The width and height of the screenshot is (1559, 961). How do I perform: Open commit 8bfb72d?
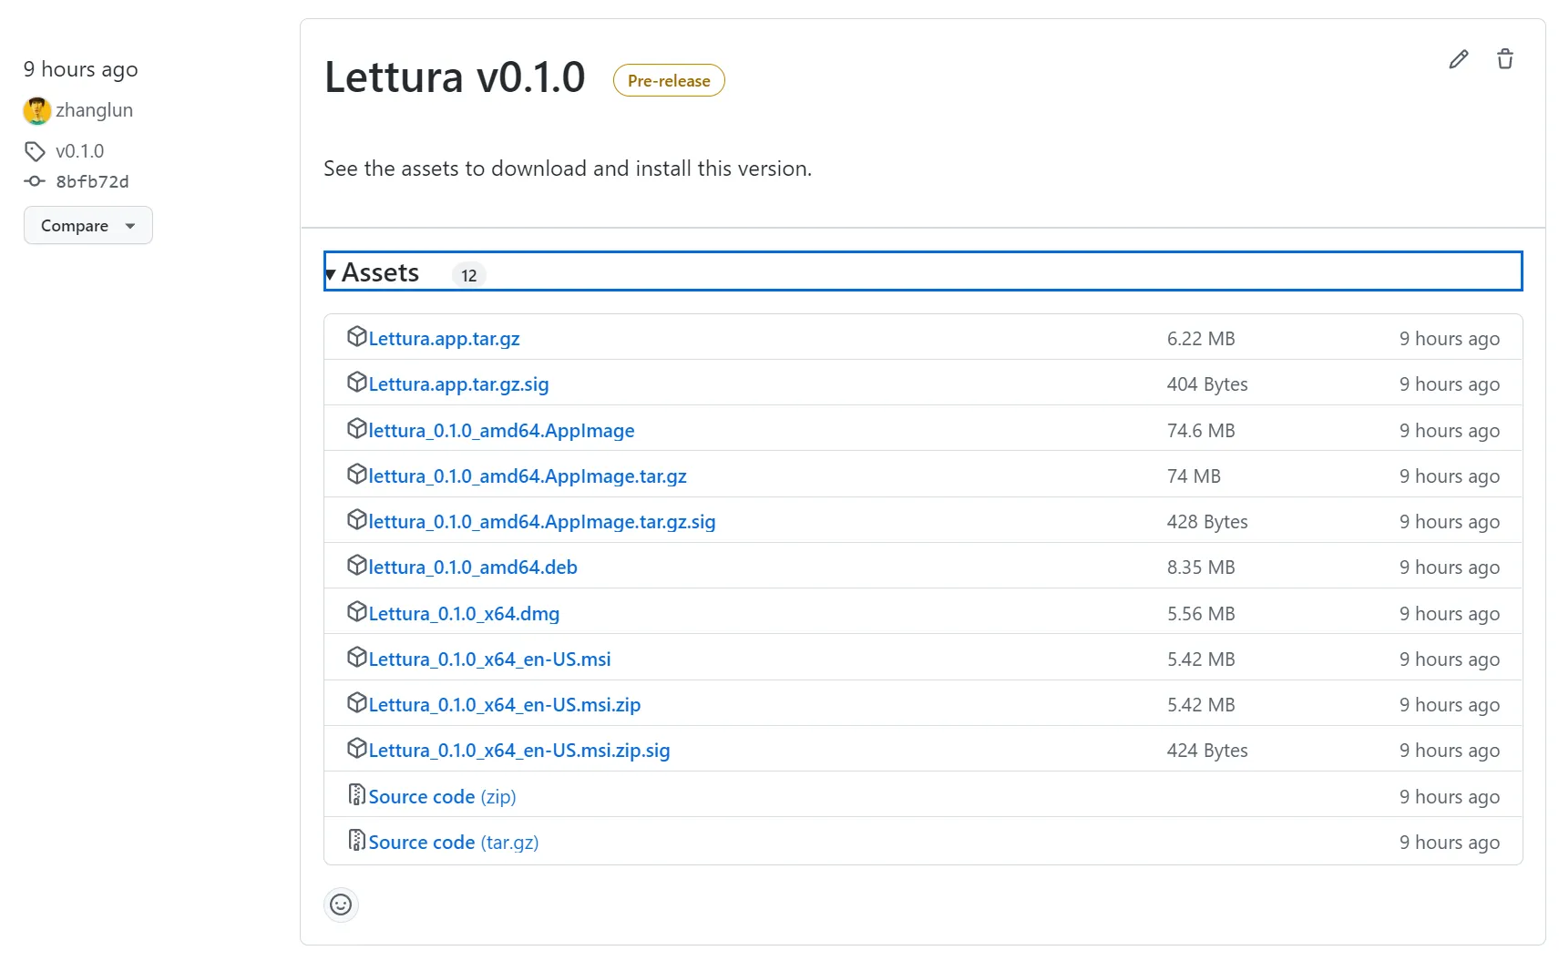(x=92, y=181)
